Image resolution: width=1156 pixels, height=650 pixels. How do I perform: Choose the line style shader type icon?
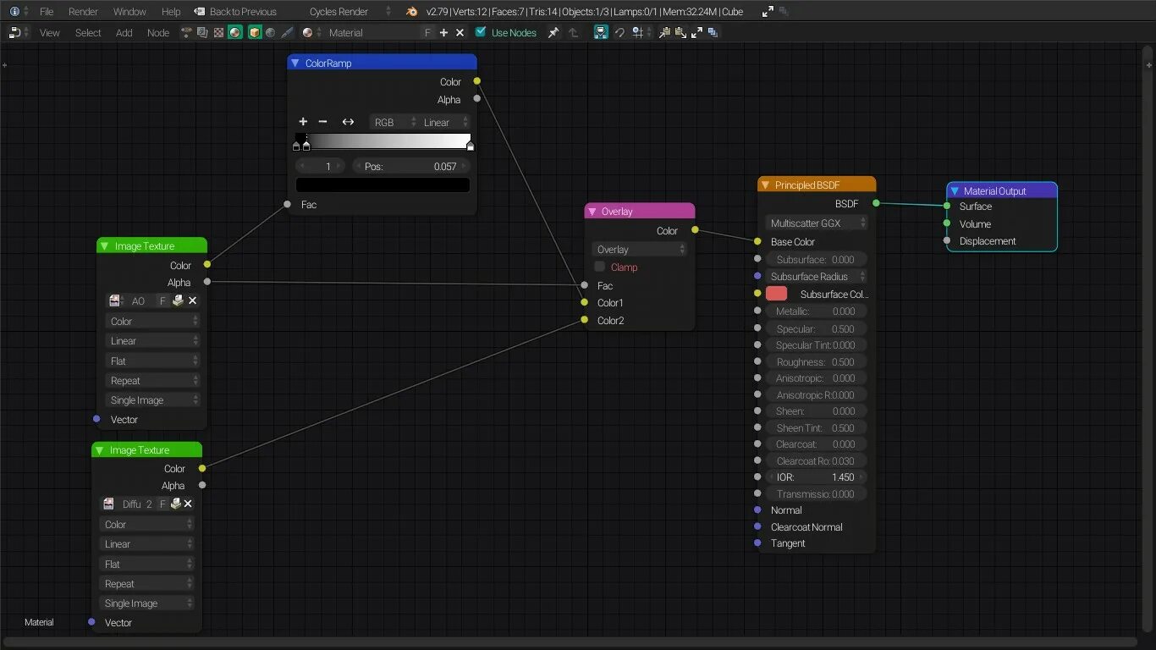coord(287,33)
